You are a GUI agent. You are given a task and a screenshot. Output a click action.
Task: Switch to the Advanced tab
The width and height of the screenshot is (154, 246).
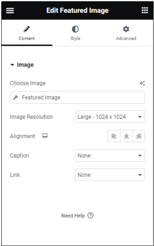click(x=126, y=33)
